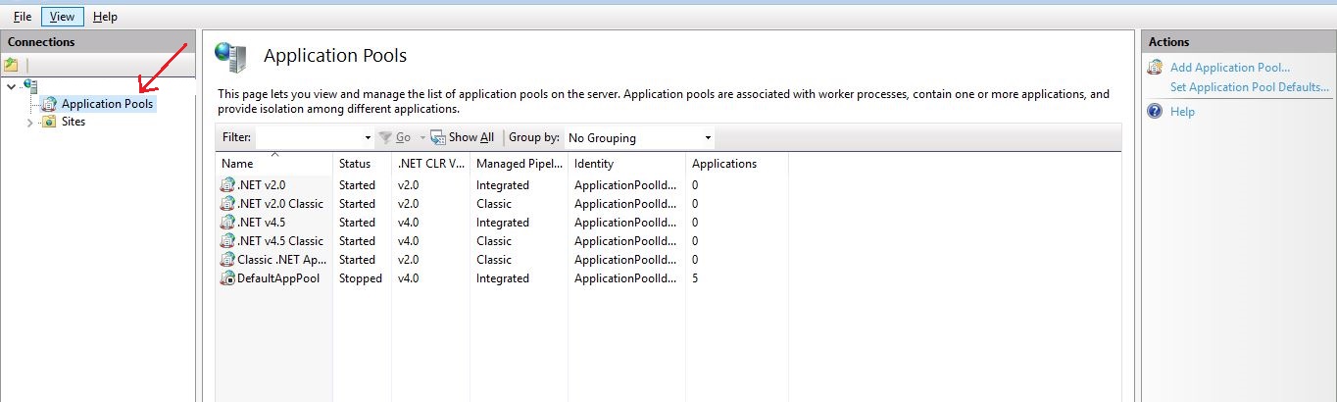Click the Help icon in Actions pane
This screenshot has height=402, width=1337.
click(1155, 112)
